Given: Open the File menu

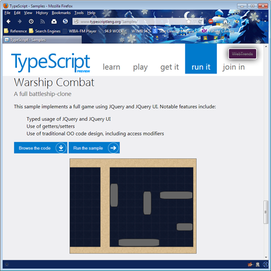Looking at the screenshot, I should pyautogui.click(x=7, y=13).
